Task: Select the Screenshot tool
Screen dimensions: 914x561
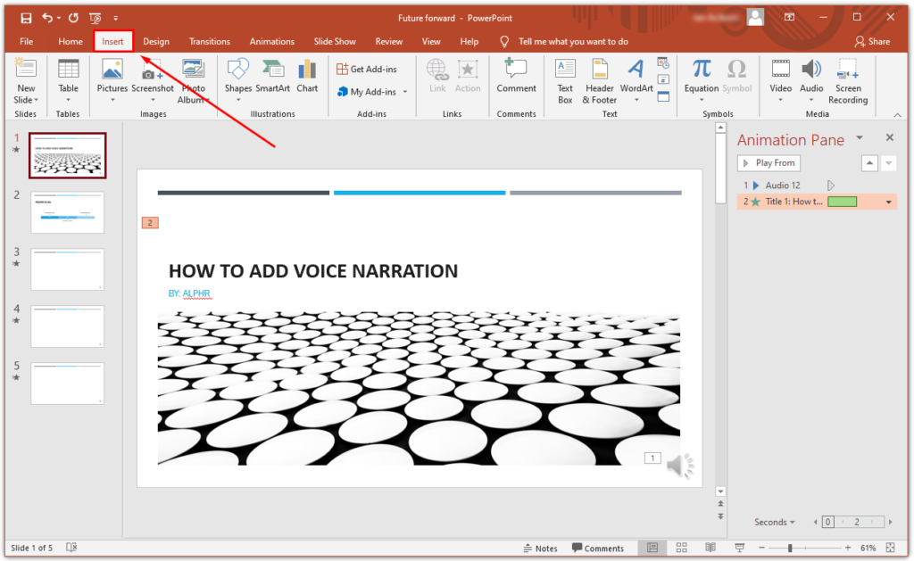Action: click(153, 81)
